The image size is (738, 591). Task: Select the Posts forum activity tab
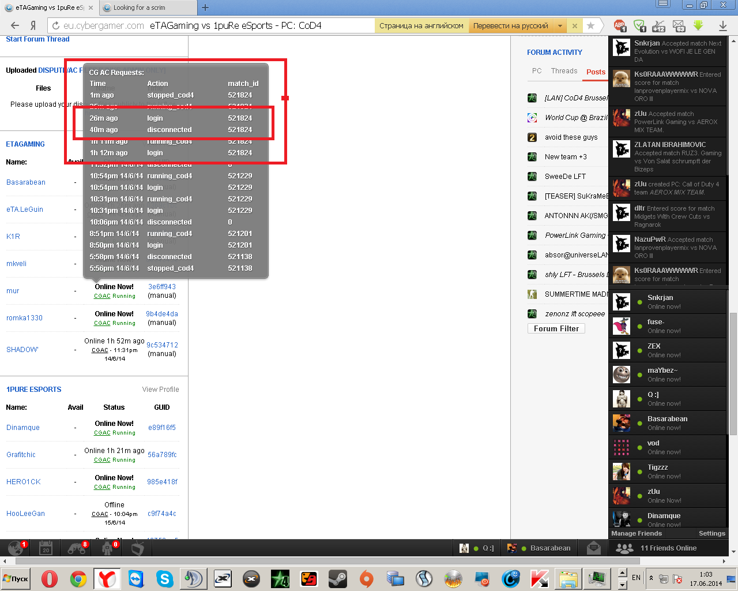pyautogui.click(x=596, y=72)
